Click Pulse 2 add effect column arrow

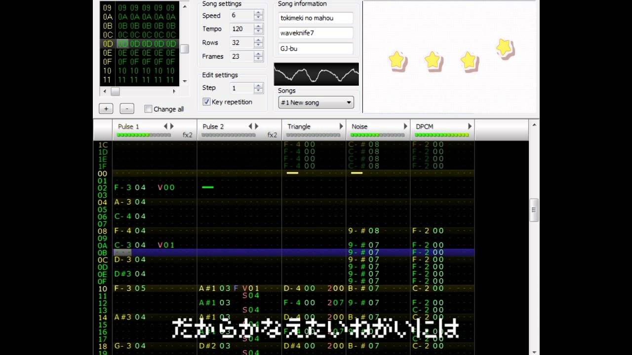257,126
